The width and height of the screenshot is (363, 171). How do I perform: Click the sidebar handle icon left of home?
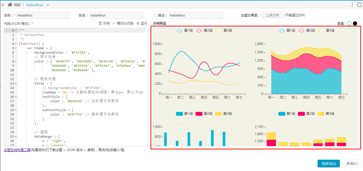pos(3,5)
